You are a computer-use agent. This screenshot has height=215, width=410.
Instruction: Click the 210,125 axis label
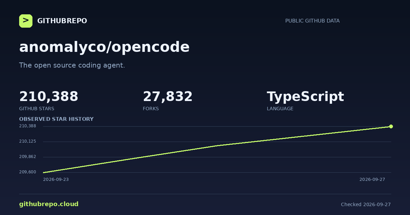click(x=28, y=141)
